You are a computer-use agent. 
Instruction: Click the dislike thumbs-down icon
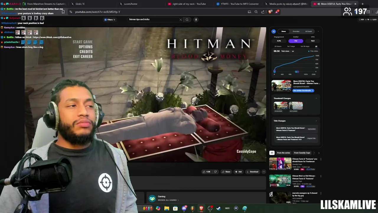coord(215,172)
